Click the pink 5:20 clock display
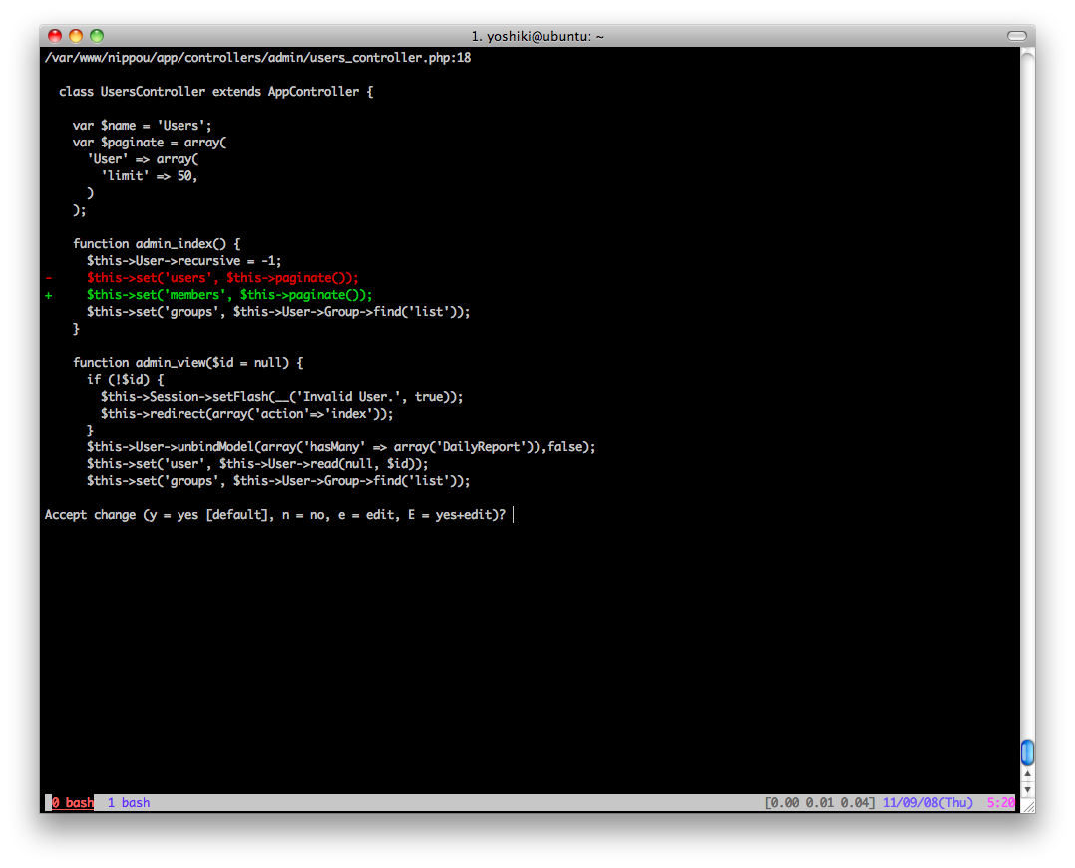The image size is (1075, 868). [1000, 803]
